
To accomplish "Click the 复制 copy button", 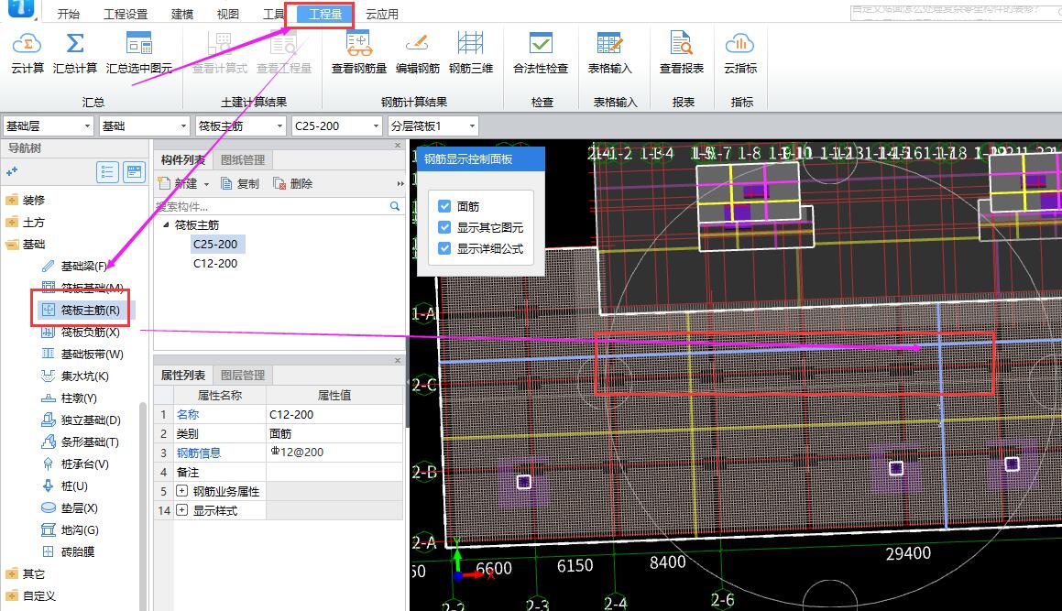I will [x=240, y=183].
